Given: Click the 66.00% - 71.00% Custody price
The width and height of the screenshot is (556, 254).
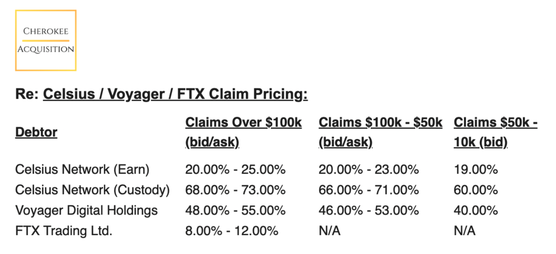Looking at the screenshot, I should pos(368,190).
